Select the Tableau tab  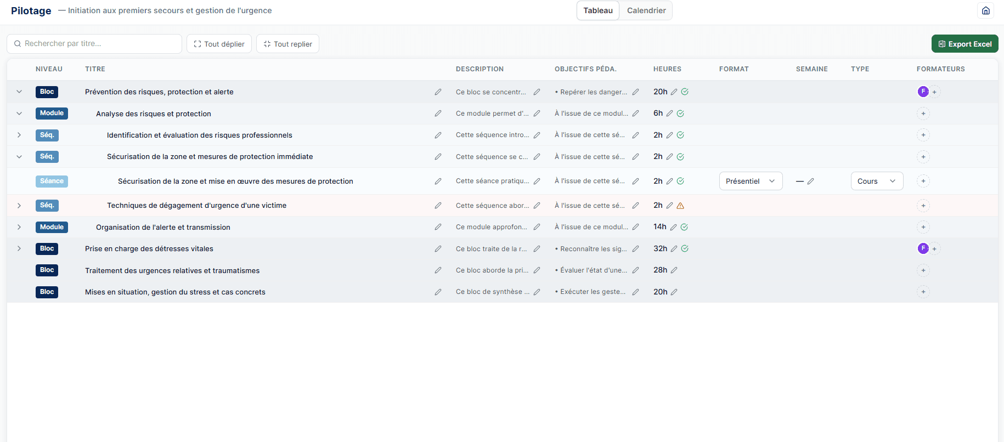[x=597, y=10]
